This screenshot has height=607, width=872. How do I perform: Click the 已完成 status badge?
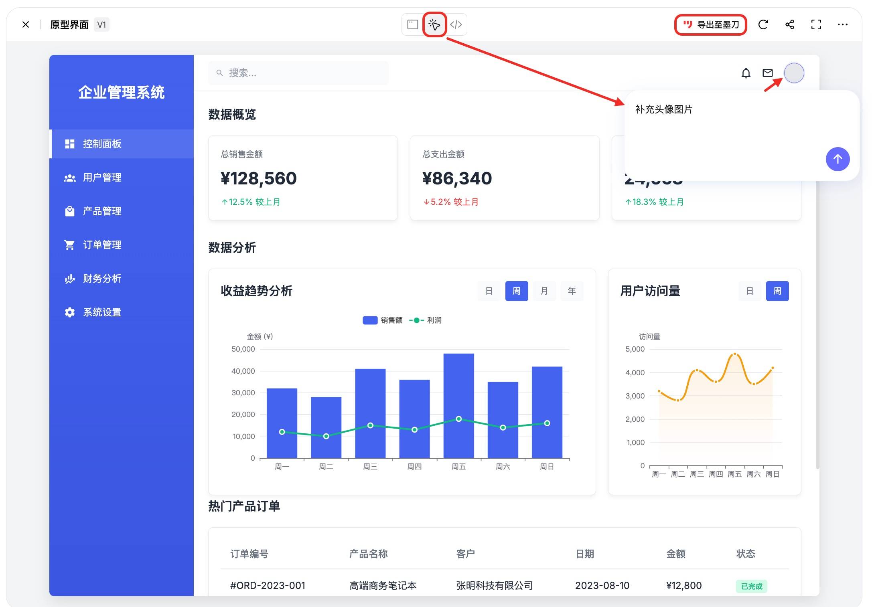[752, 587]
